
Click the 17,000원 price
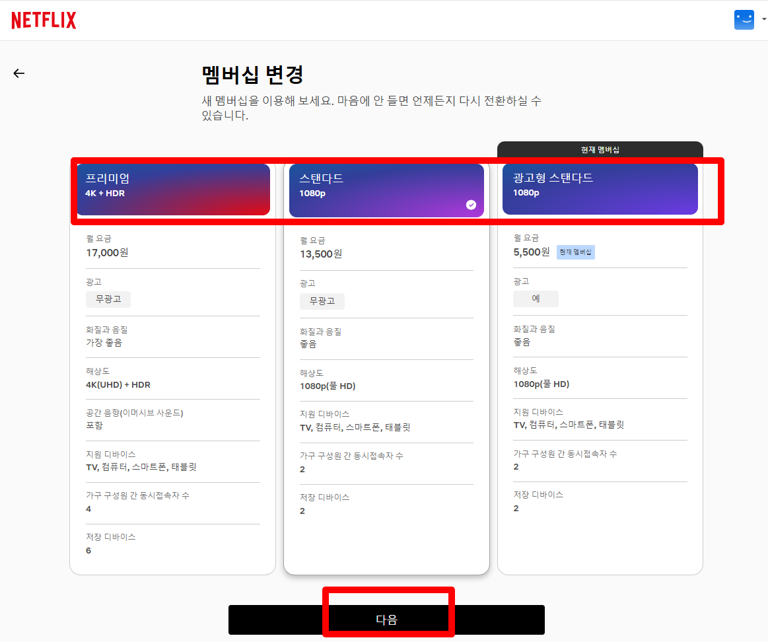coord(107,253)
